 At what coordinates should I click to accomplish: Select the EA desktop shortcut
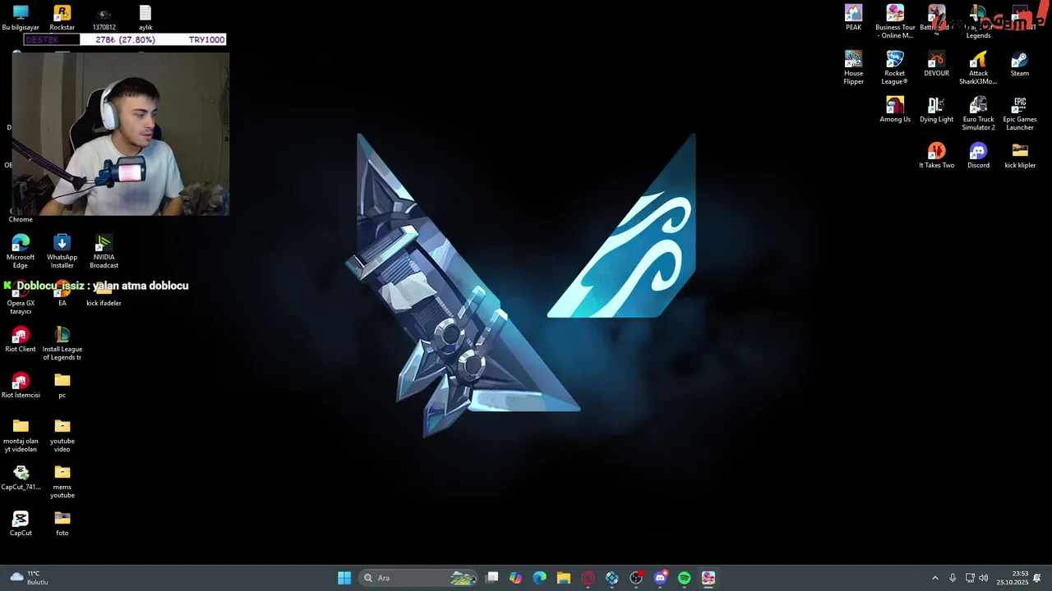coord(62,293)
